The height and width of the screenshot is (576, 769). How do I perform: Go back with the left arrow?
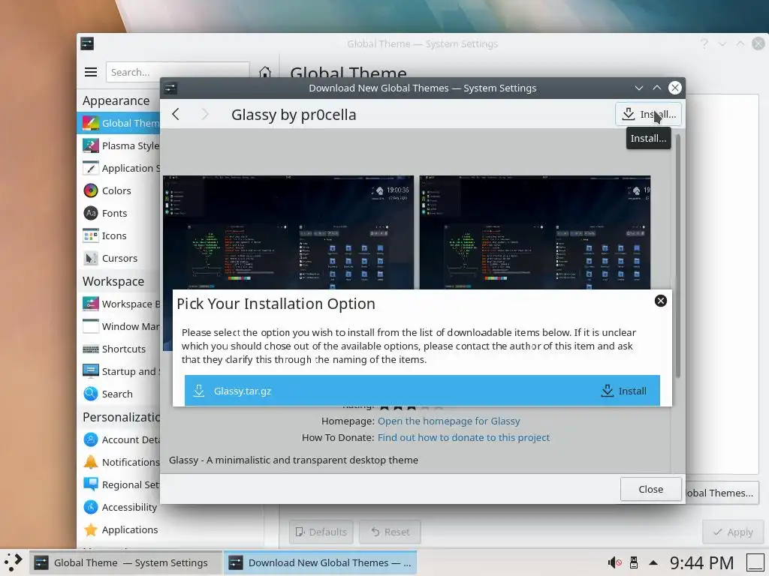pyautogui.click(x=176, y=114)
